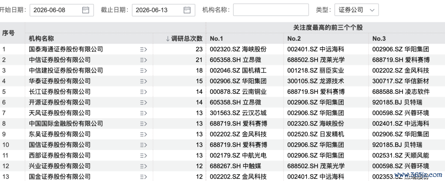Click 002401.SZ 中远海科 in row 1
Viewport: 445px width, 181px height.
(316, 49)
